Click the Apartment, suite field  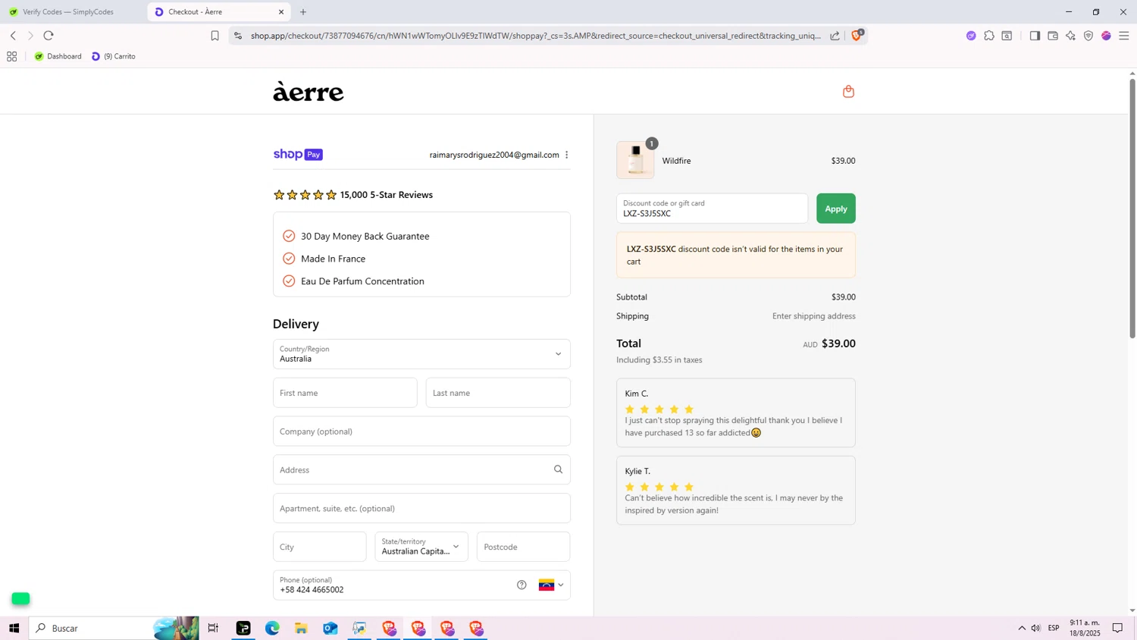(421, 508)
